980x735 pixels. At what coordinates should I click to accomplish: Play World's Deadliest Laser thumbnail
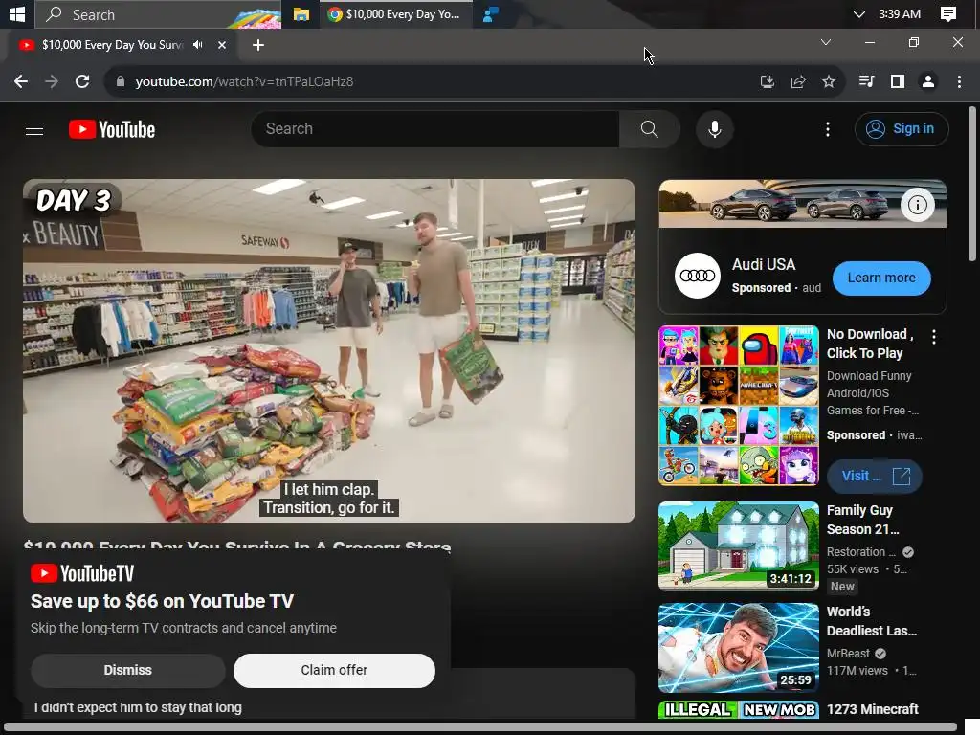(739, 648)
